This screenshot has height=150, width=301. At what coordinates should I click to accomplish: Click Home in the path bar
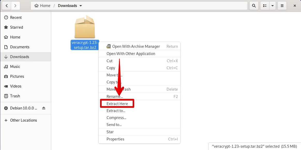coord(45,6)
